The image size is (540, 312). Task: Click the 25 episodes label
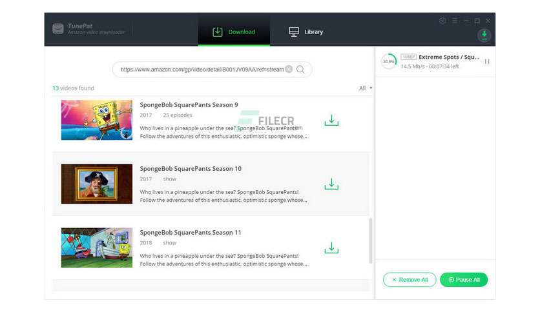178,115
